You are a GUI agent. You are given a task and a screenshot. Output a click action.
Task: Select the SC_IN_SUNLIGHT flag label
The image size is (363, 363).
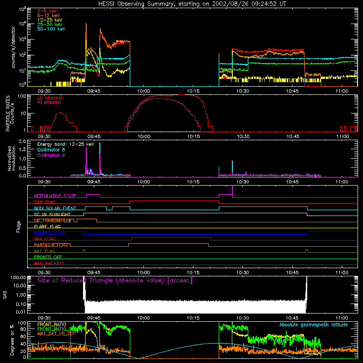point(52,214)
